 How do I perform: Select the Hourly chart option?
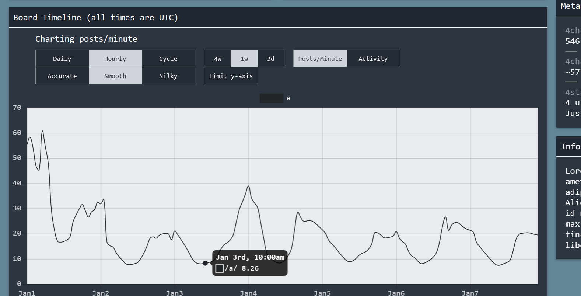pos(115,59)
